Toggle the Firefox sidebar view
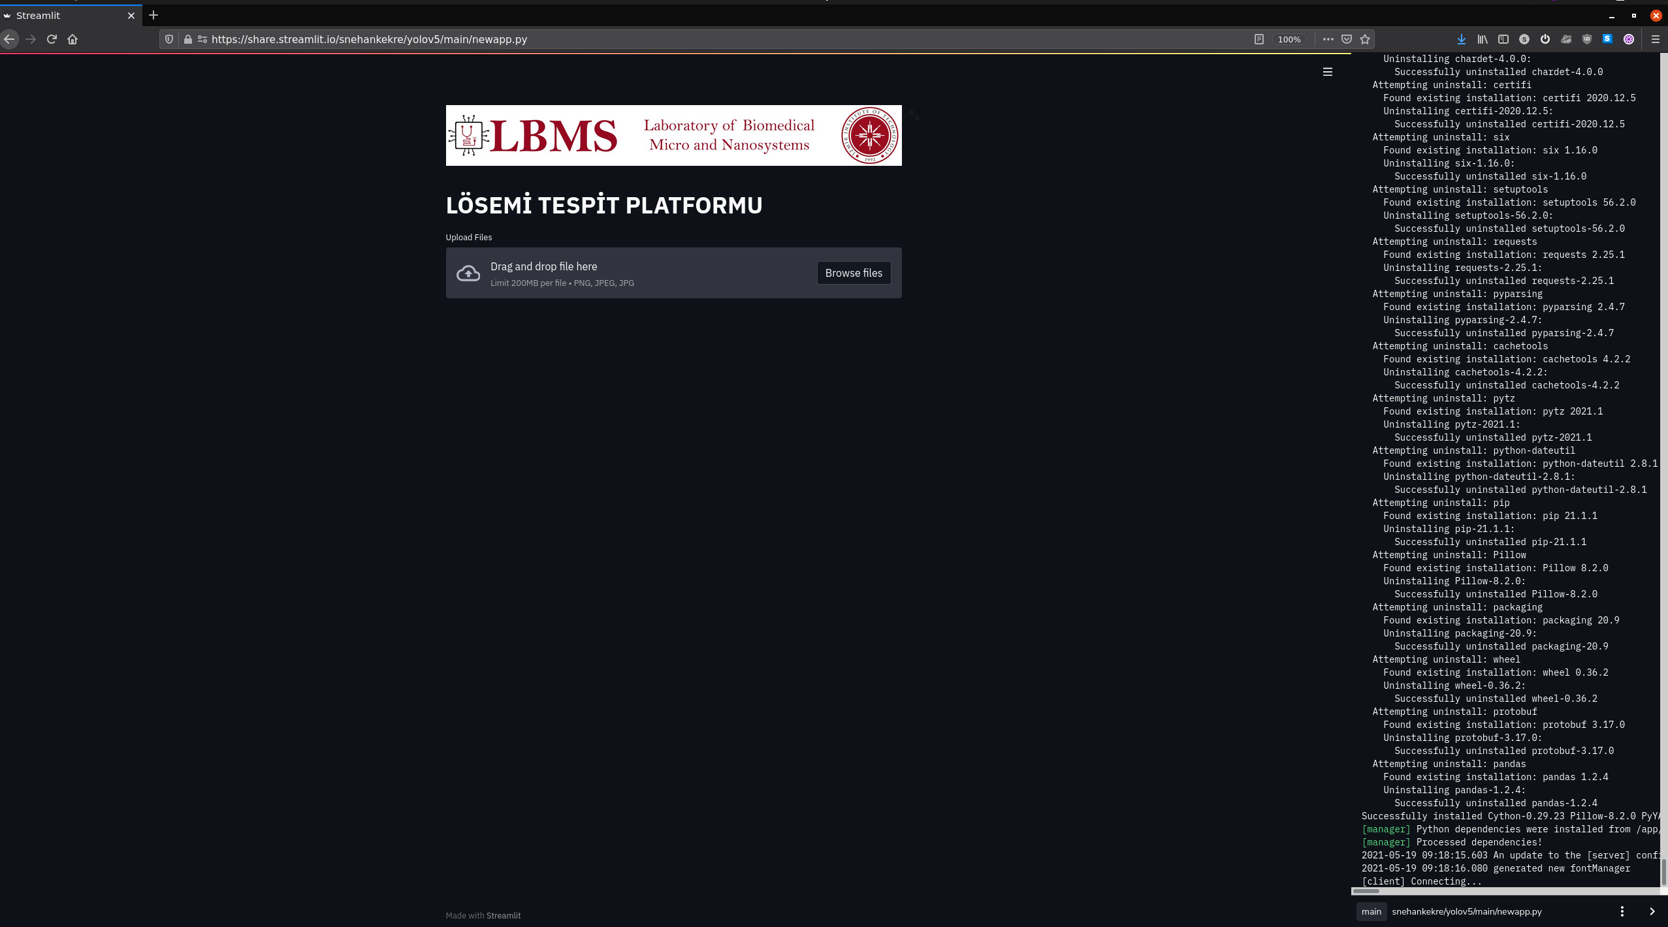 click(x=1503, y=39)
